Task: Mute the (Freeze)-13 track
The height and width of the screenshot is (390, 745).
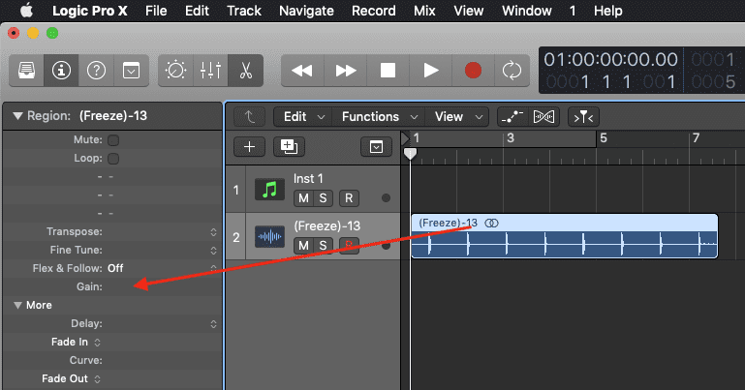Action: coord(302,245)
